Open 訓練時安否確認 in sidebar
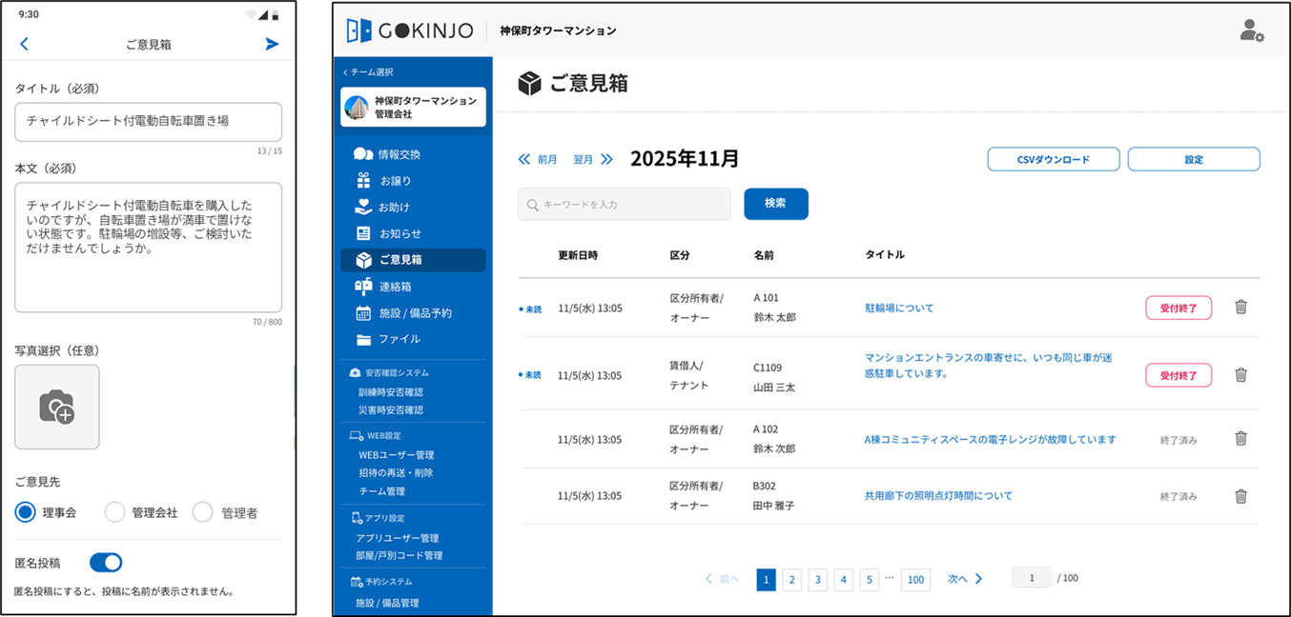This screenshot has height=617, width=1291. tap(391, 392)
